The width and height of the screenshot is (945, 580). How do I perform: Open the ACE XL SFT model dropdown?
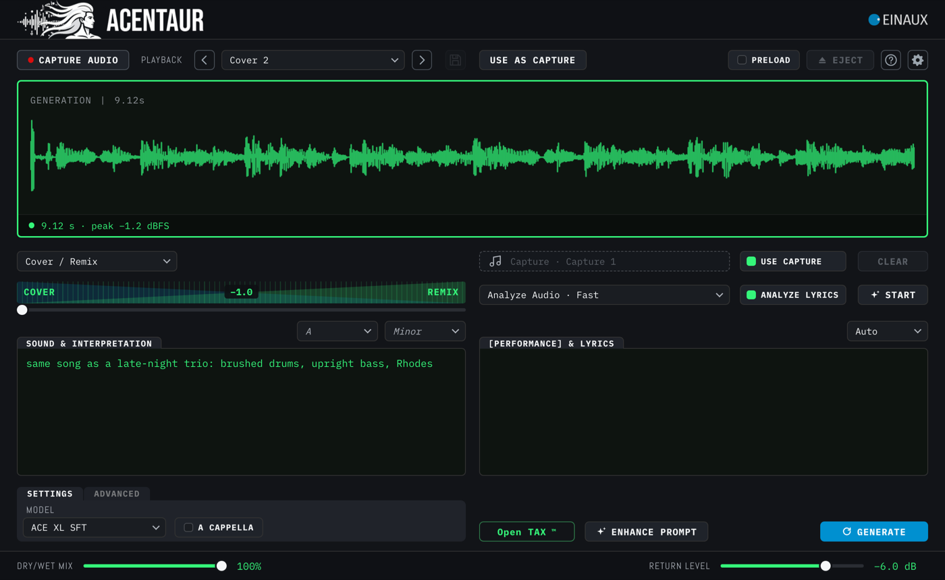point(94,527)
